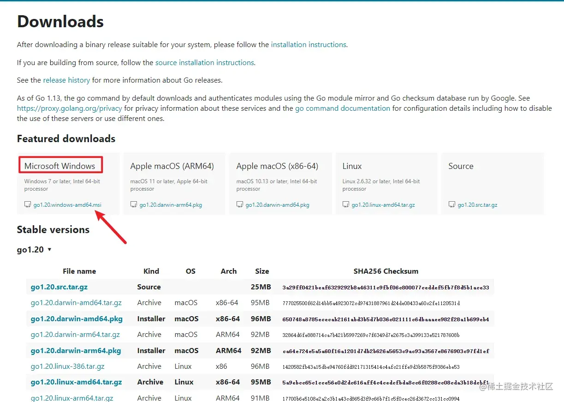This screenshot has width=564, height=402.
Task: Open go1.20.darwin-arm64.tar.gz in the table
Action: tap(75, 335)
